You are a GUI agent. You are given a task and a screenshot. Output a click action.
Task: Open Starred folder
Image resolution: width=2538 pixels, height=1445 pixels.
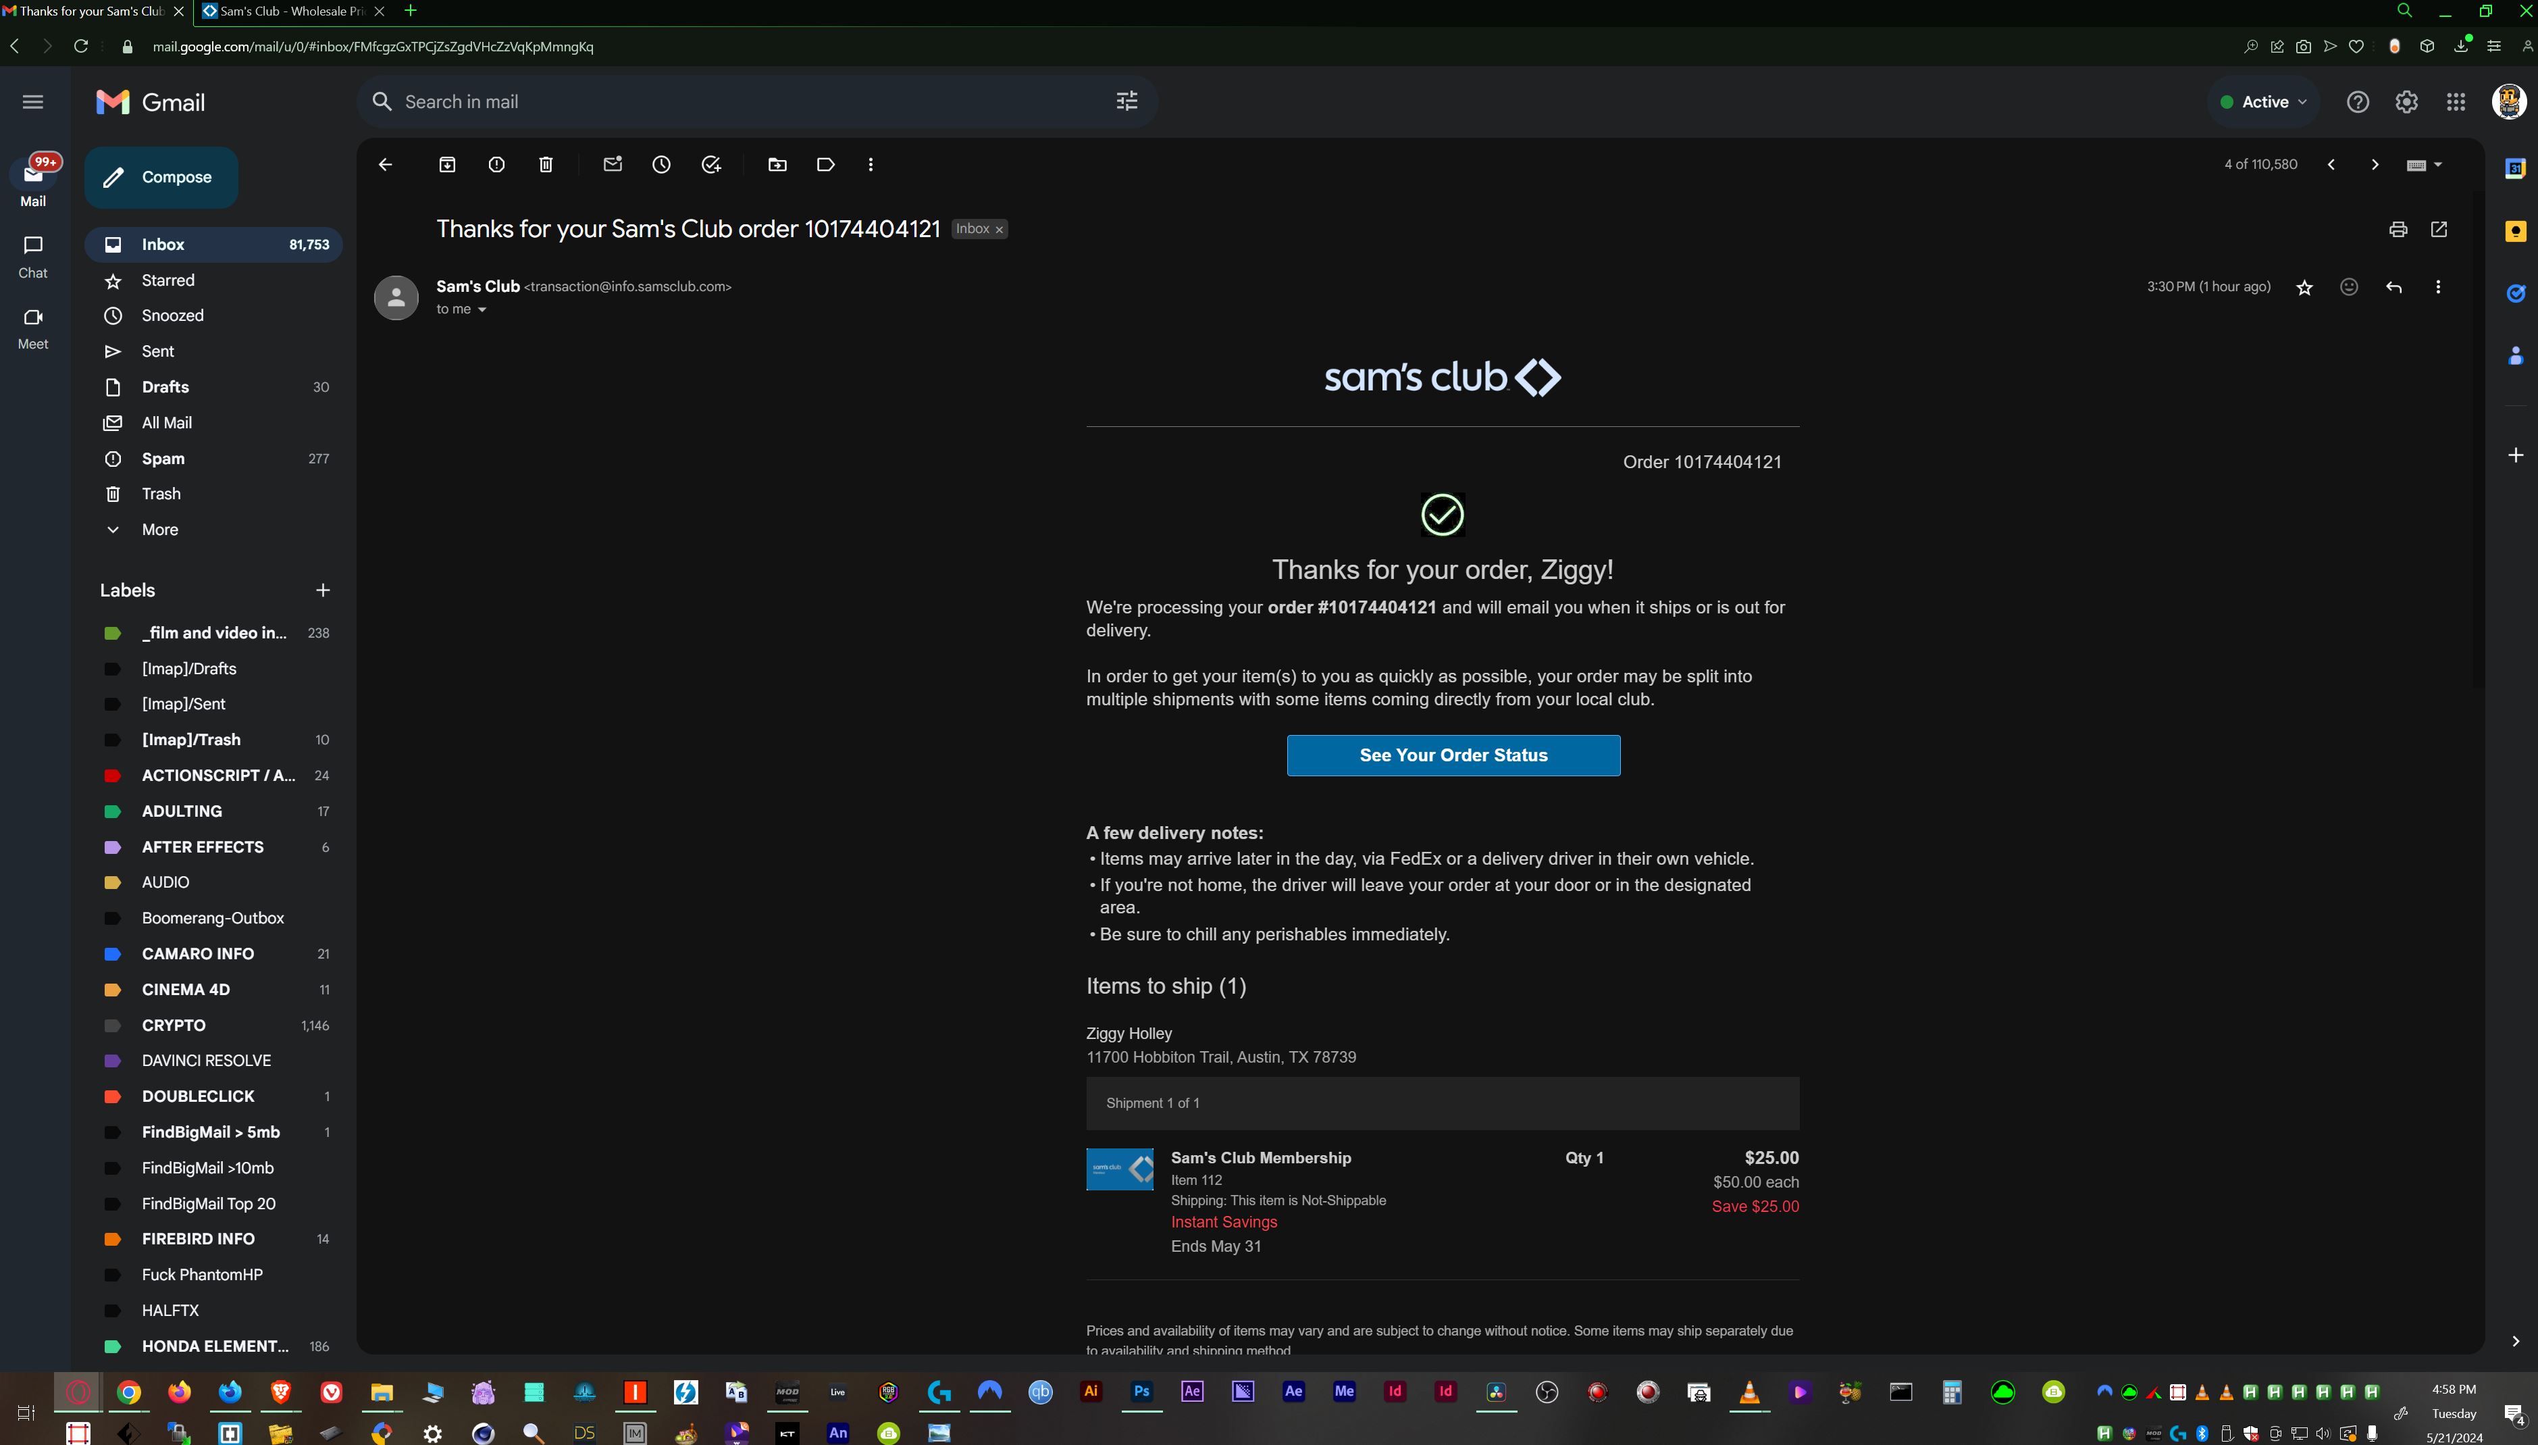[213, 280]
